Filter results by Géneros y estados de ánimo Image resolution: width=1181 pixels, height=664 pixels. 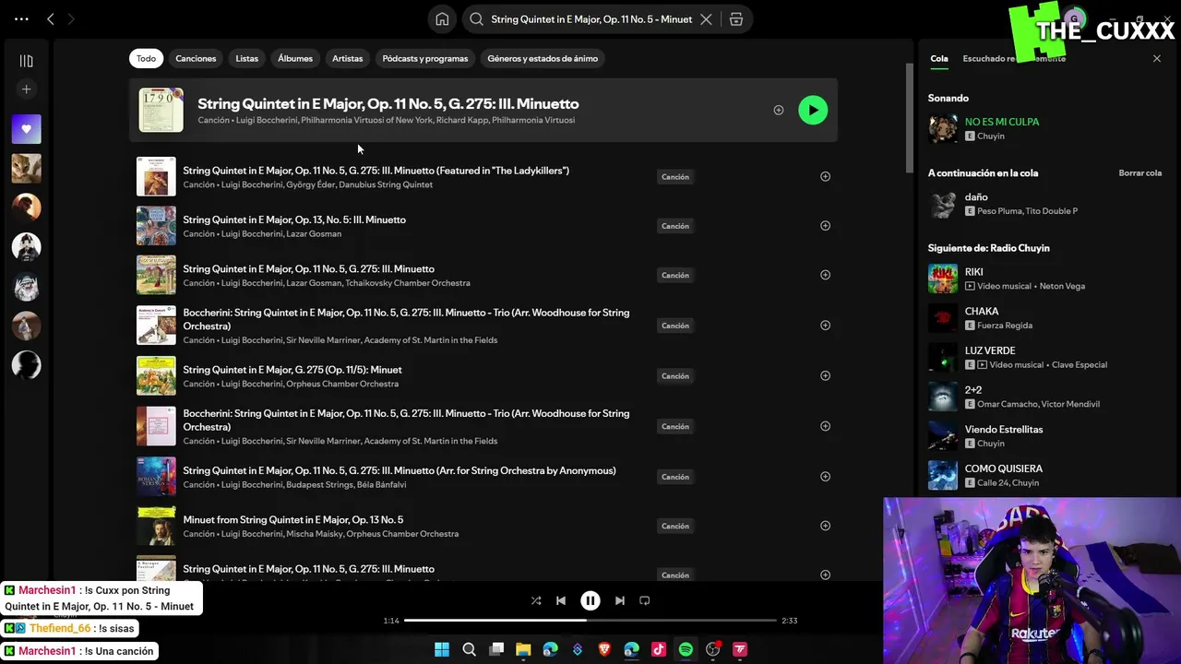coord(543,58)
